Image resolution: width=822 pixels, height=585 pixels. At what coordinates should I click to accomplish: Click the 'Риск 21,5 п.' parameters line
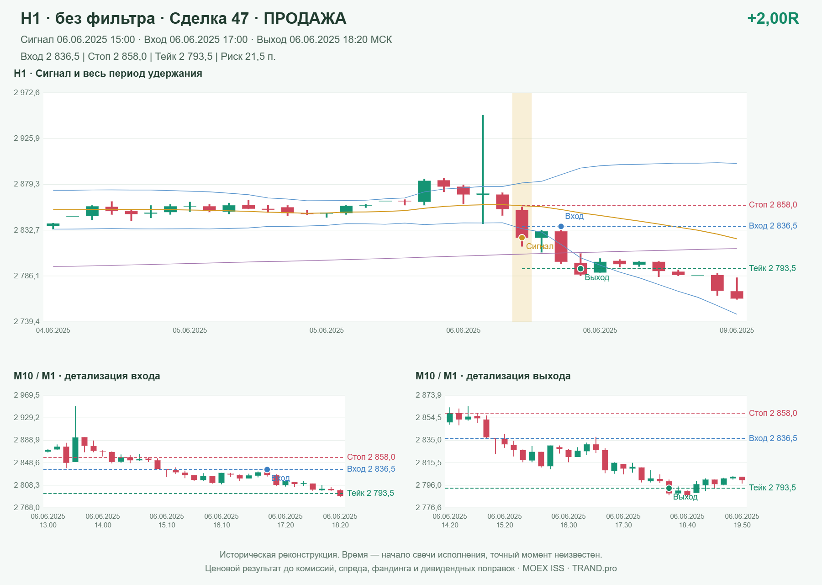pyautogui.click(x=148, y=57)
